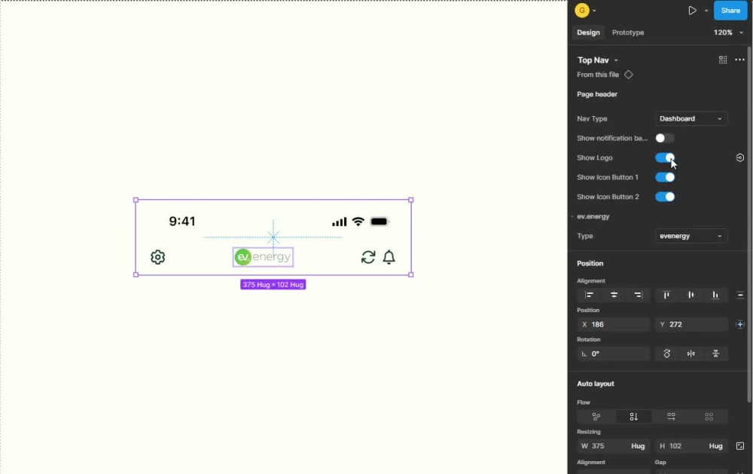
Task: Click the 375 Hug × 102 Hug size label
Action: coord(273,285)
